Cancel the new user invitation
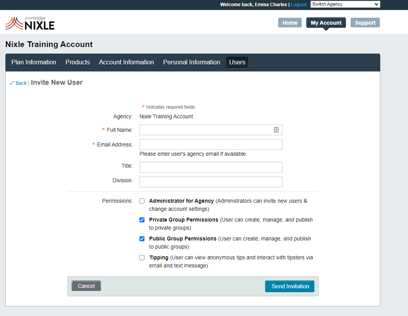 pos(86,286)
